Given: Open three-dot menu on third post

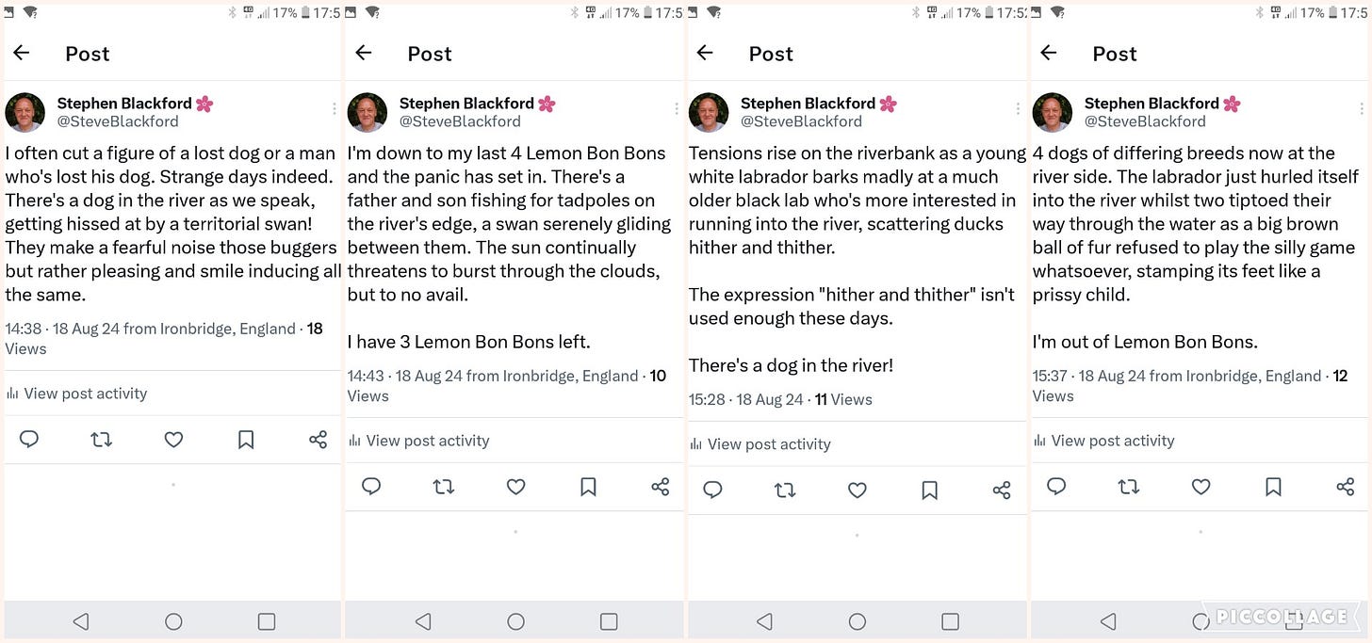Looking at the screenshot, I should (x=1018, y=109).
